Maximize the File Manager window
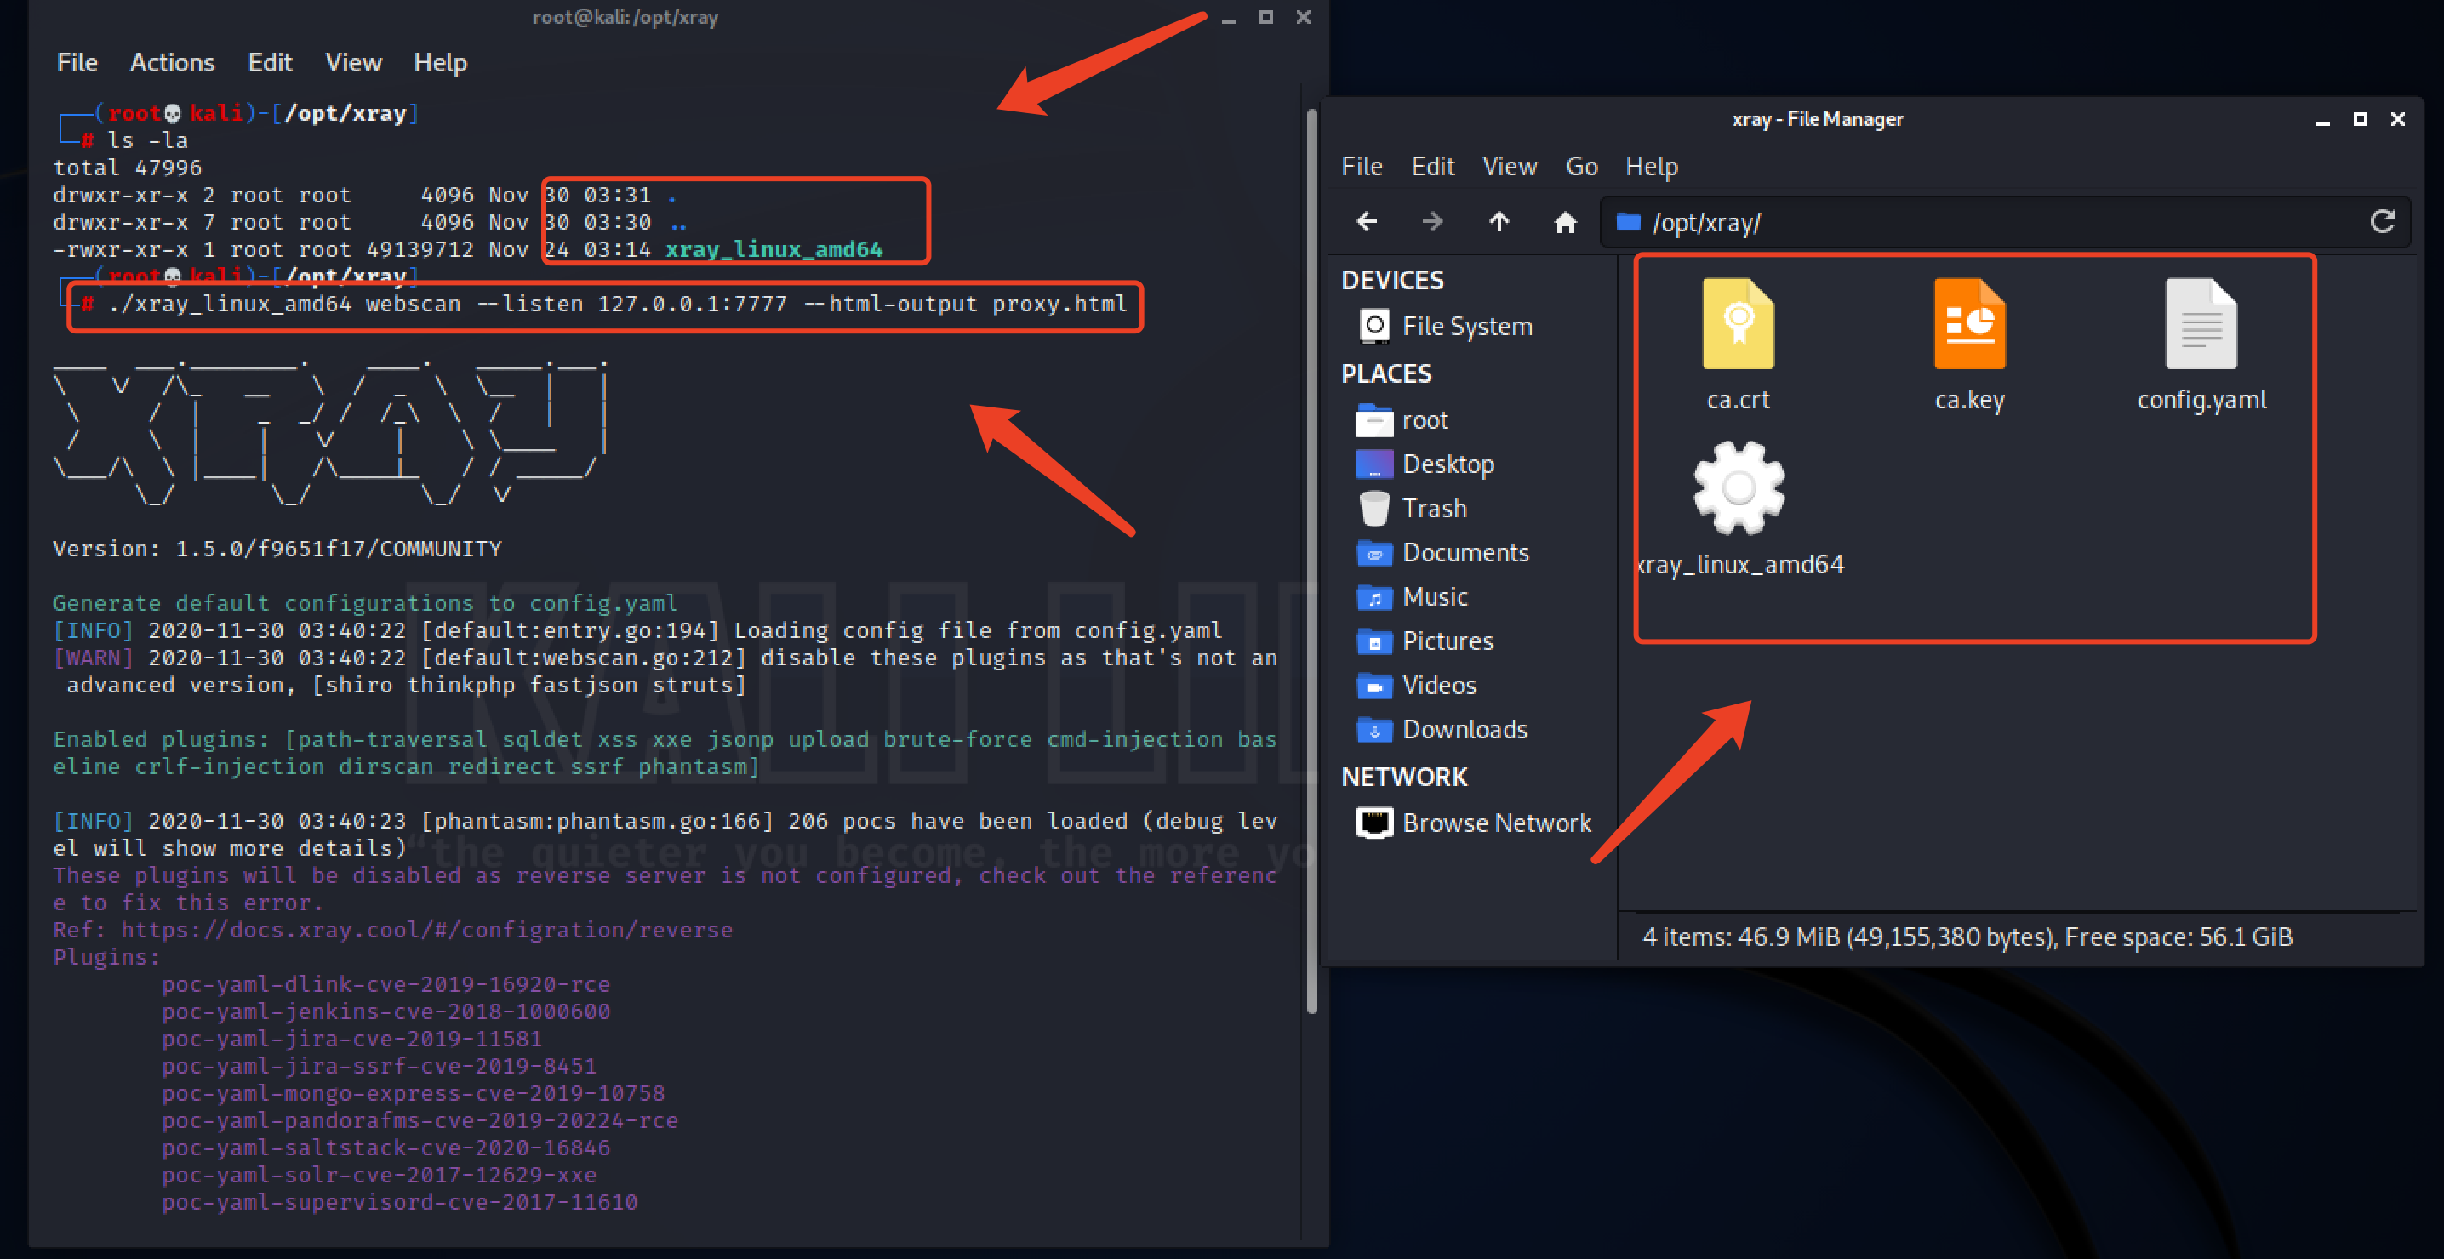This screenshot has width=2444, height=1259. click(2360, 120)
